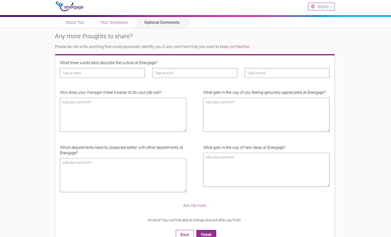The width and height of the screenshot is (391, 237).
Task: Click the feeling appreciated comment box
Action: [x=266, y=115]
